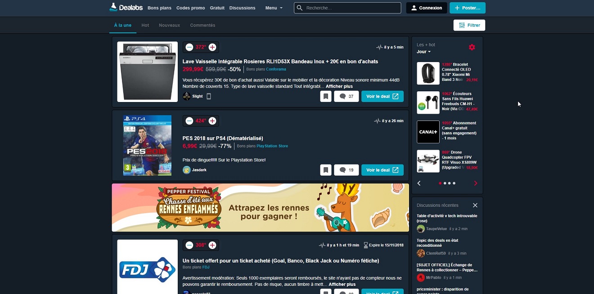Go to next hot deals page arrow
The width and height of the screenshot is (594, 294).
476,183
